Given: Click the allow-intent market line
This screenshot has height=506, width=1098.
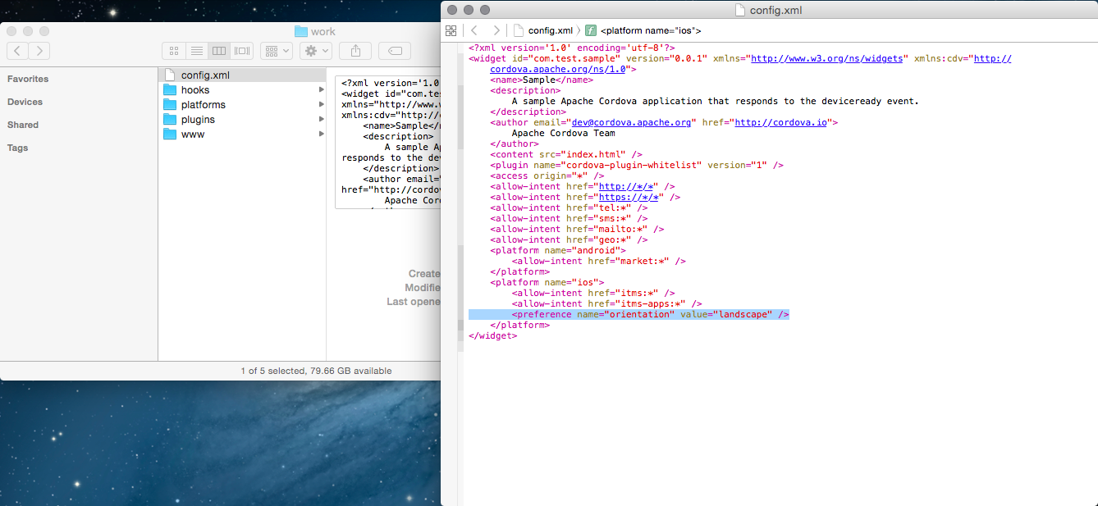Looking at the screenshot, I should (x=598, y=261).
